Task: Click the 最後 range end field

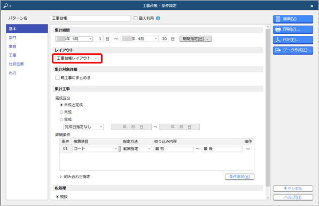Action: pos(222,149)
